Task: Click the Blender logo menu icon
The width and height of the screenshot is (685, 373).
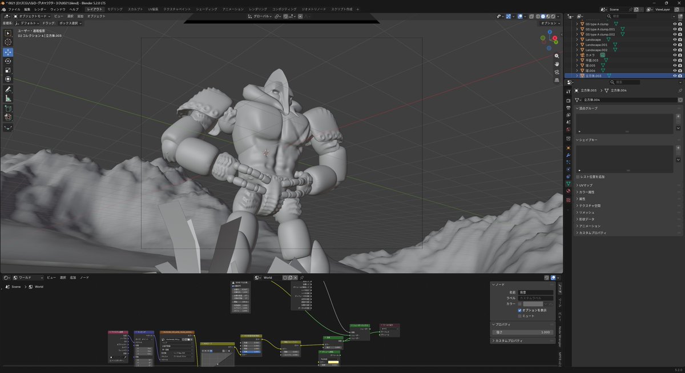Action: click(4, 10)
